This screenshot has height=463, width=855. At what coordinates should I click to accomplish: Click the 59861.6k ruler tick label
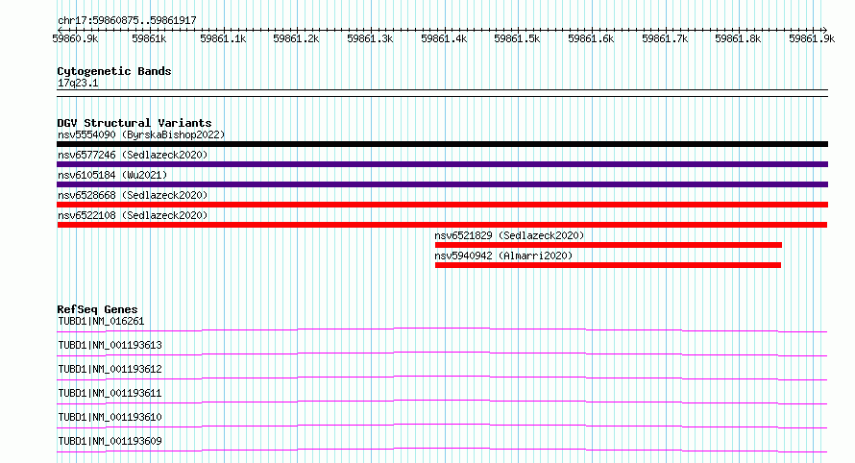[591, 38]
